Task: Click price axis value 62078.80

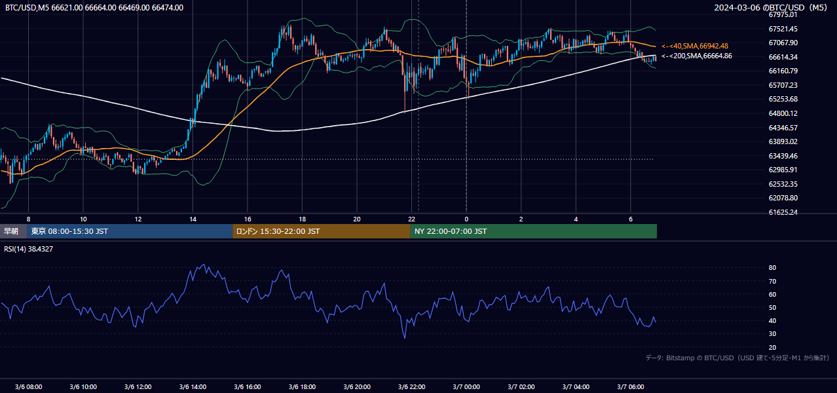Action: [783, 198]
